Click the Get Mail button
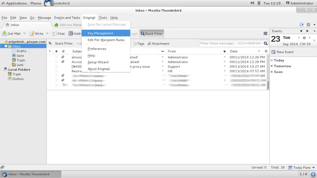The width and height of the screenshot is (317, 178). pyautogui.click(x=12, y=33)
